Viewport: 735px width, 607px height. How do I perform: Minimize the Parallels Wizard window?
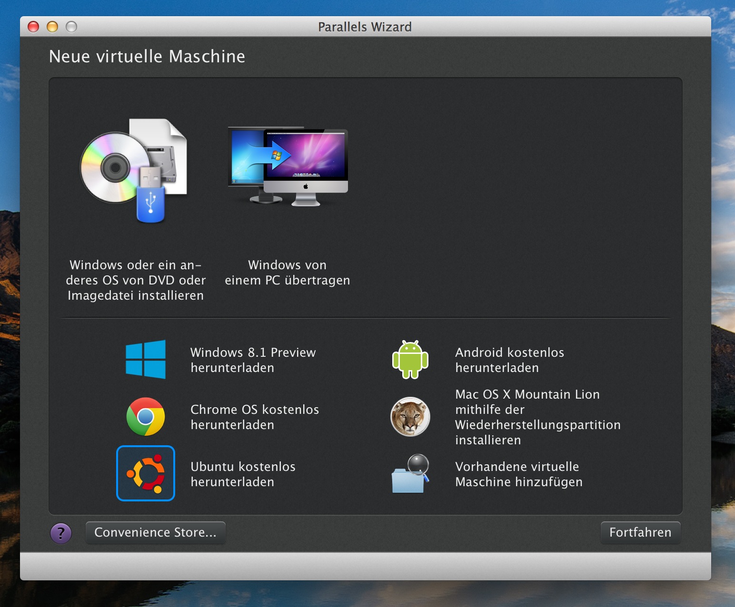[x=52, y=27]
